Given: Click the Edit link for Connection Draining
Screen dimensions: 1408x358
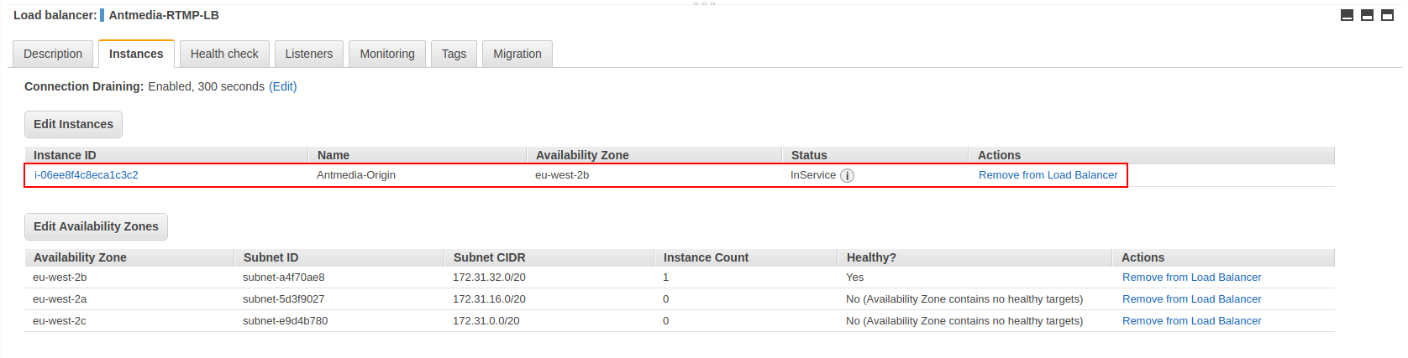Looking at the screenshot, I should pyautogui.click(x=283, y=86).
